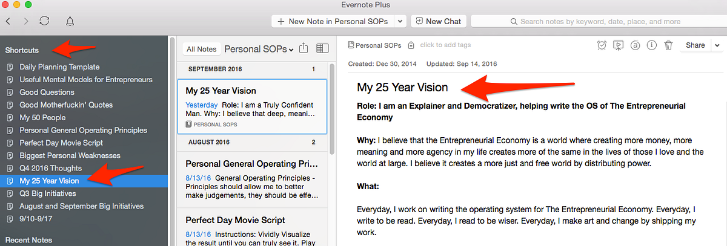727x246 pixels.
Task: Click the note icon beside My 50 People
Action: coord(9,118)
